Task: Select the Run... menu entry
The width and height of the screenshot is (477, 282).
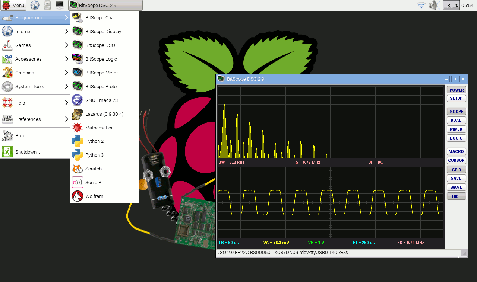Action: (35, 135)
